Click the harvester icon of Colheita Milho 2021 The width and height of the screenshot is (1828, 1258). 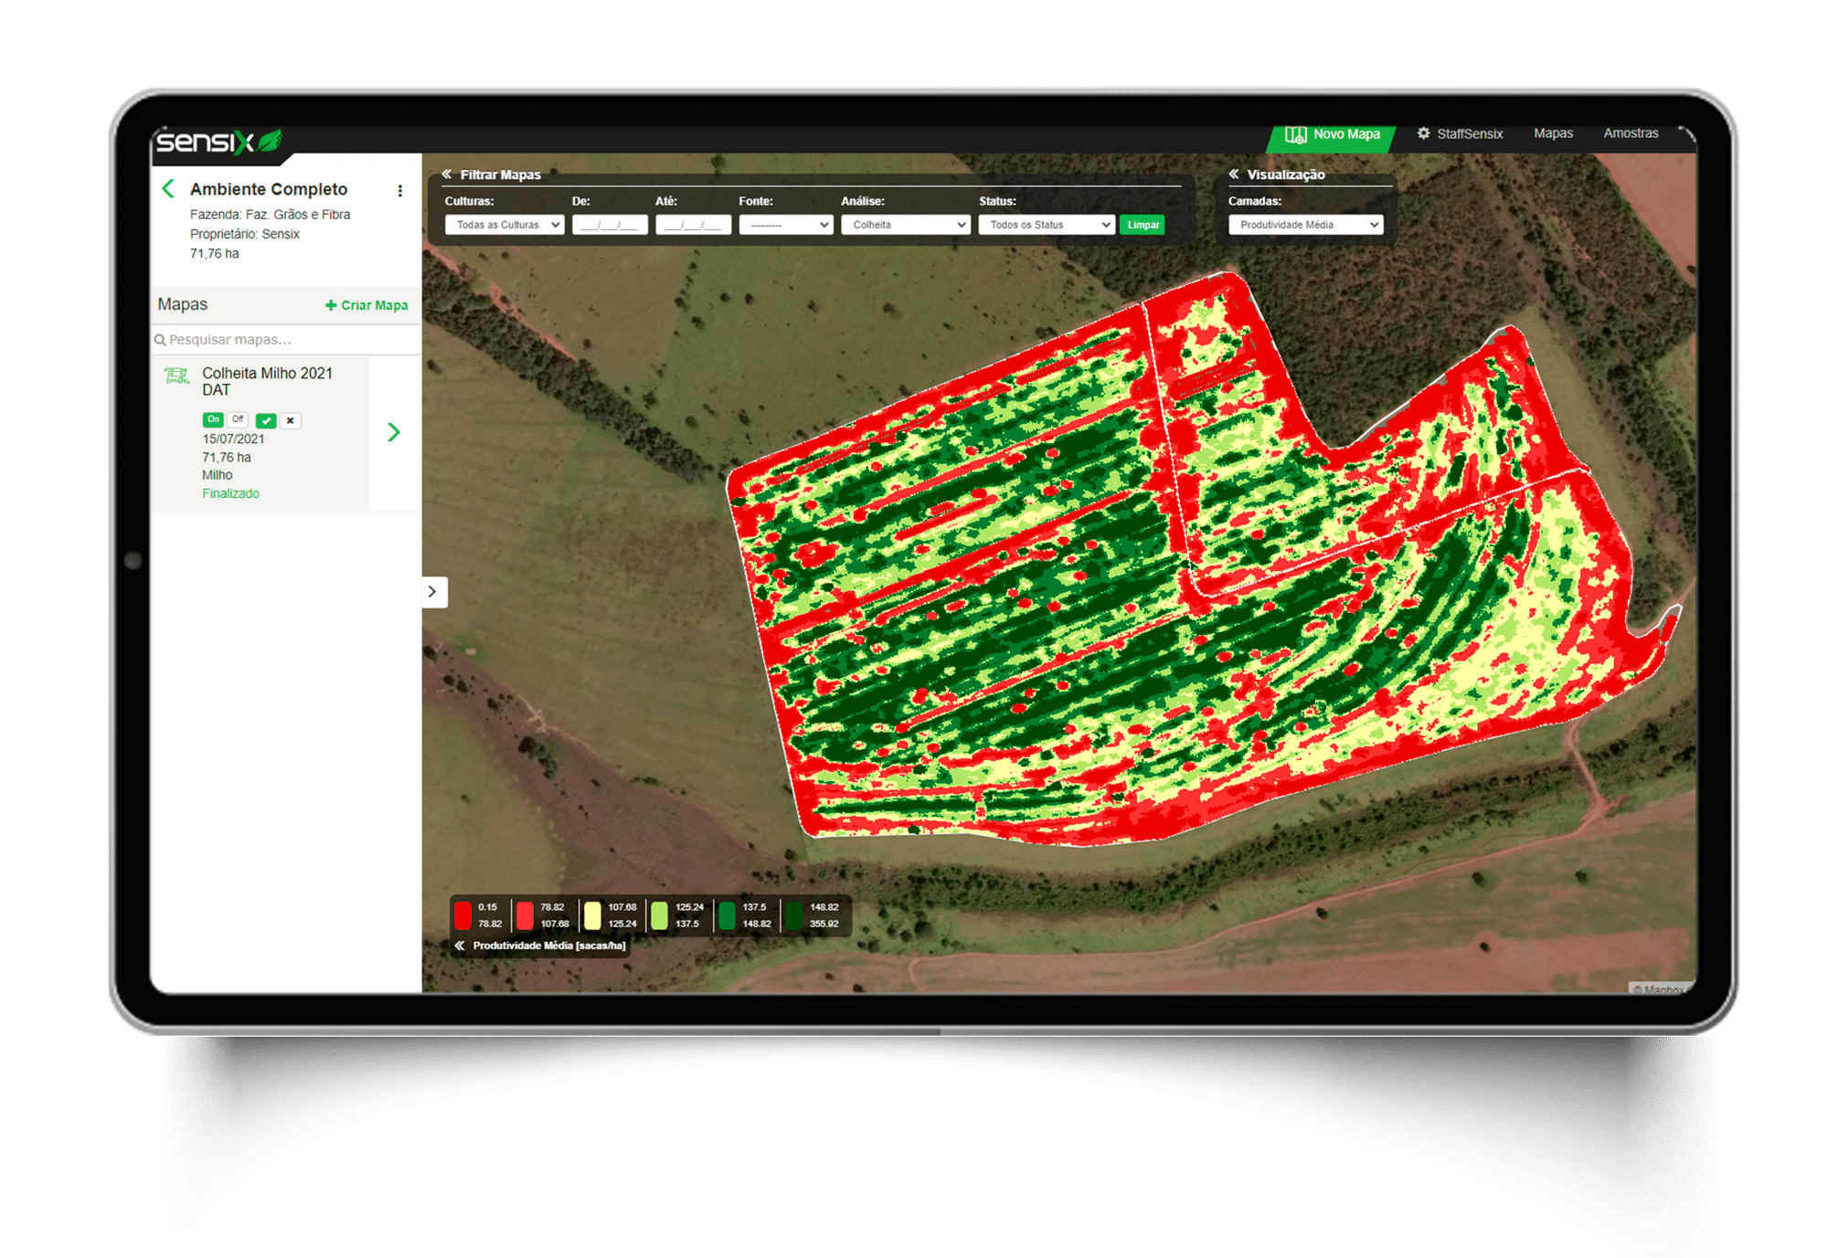176,375
